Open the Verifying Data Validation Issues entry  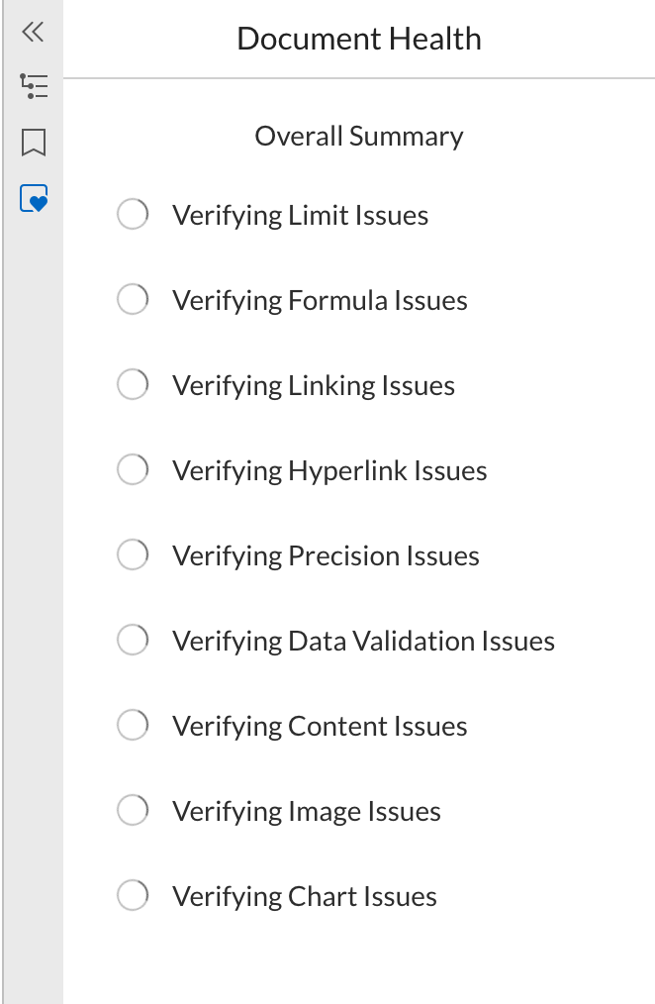363,642
